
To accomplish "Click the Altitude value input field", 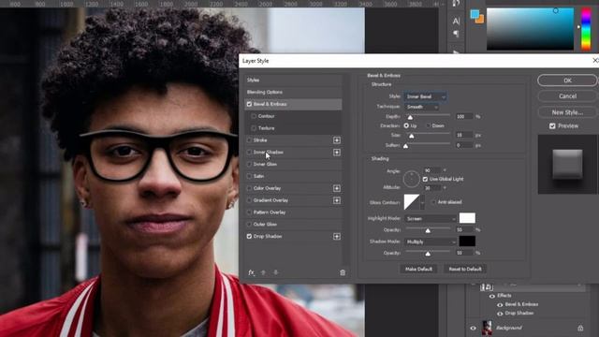I will (x=431, y=188).
